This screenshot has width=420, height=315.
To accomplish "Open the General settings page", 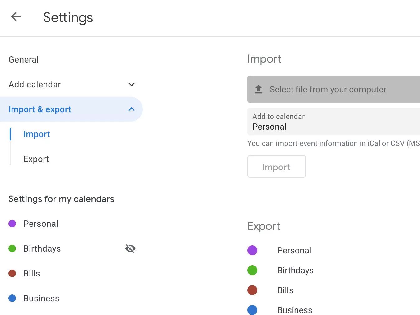I will tap(23, 59).
